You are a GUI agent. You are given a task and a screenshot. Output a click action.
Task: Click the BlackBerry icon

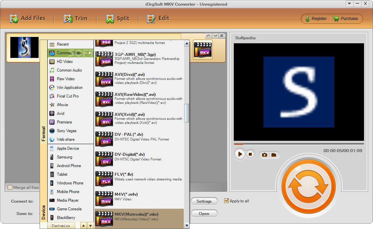[52, 218]
